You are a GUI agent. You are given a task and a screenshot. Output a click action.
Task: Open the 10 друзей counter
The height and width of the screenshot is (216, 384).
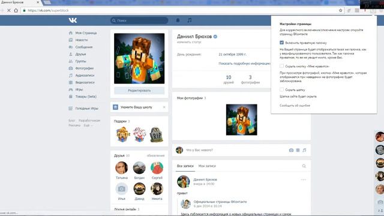click(x=229, y=80)
